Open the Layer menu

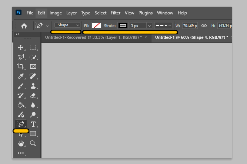click(71, 13)
